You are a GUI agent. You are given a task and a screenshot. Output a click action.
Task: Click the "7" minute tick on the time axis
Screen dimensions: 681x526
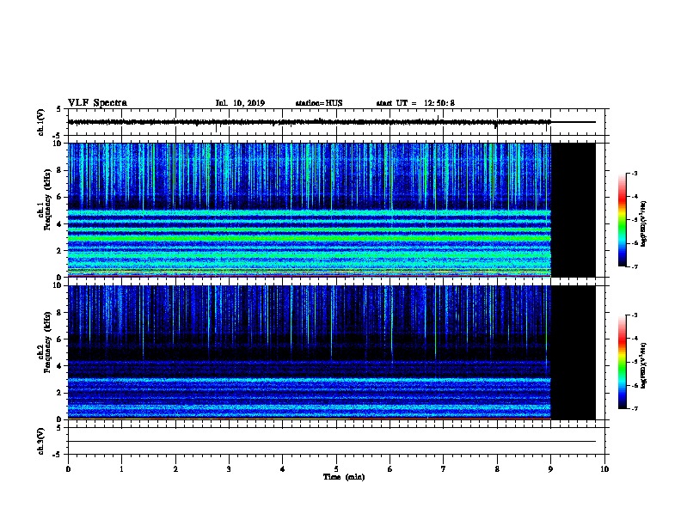[444, 469]
